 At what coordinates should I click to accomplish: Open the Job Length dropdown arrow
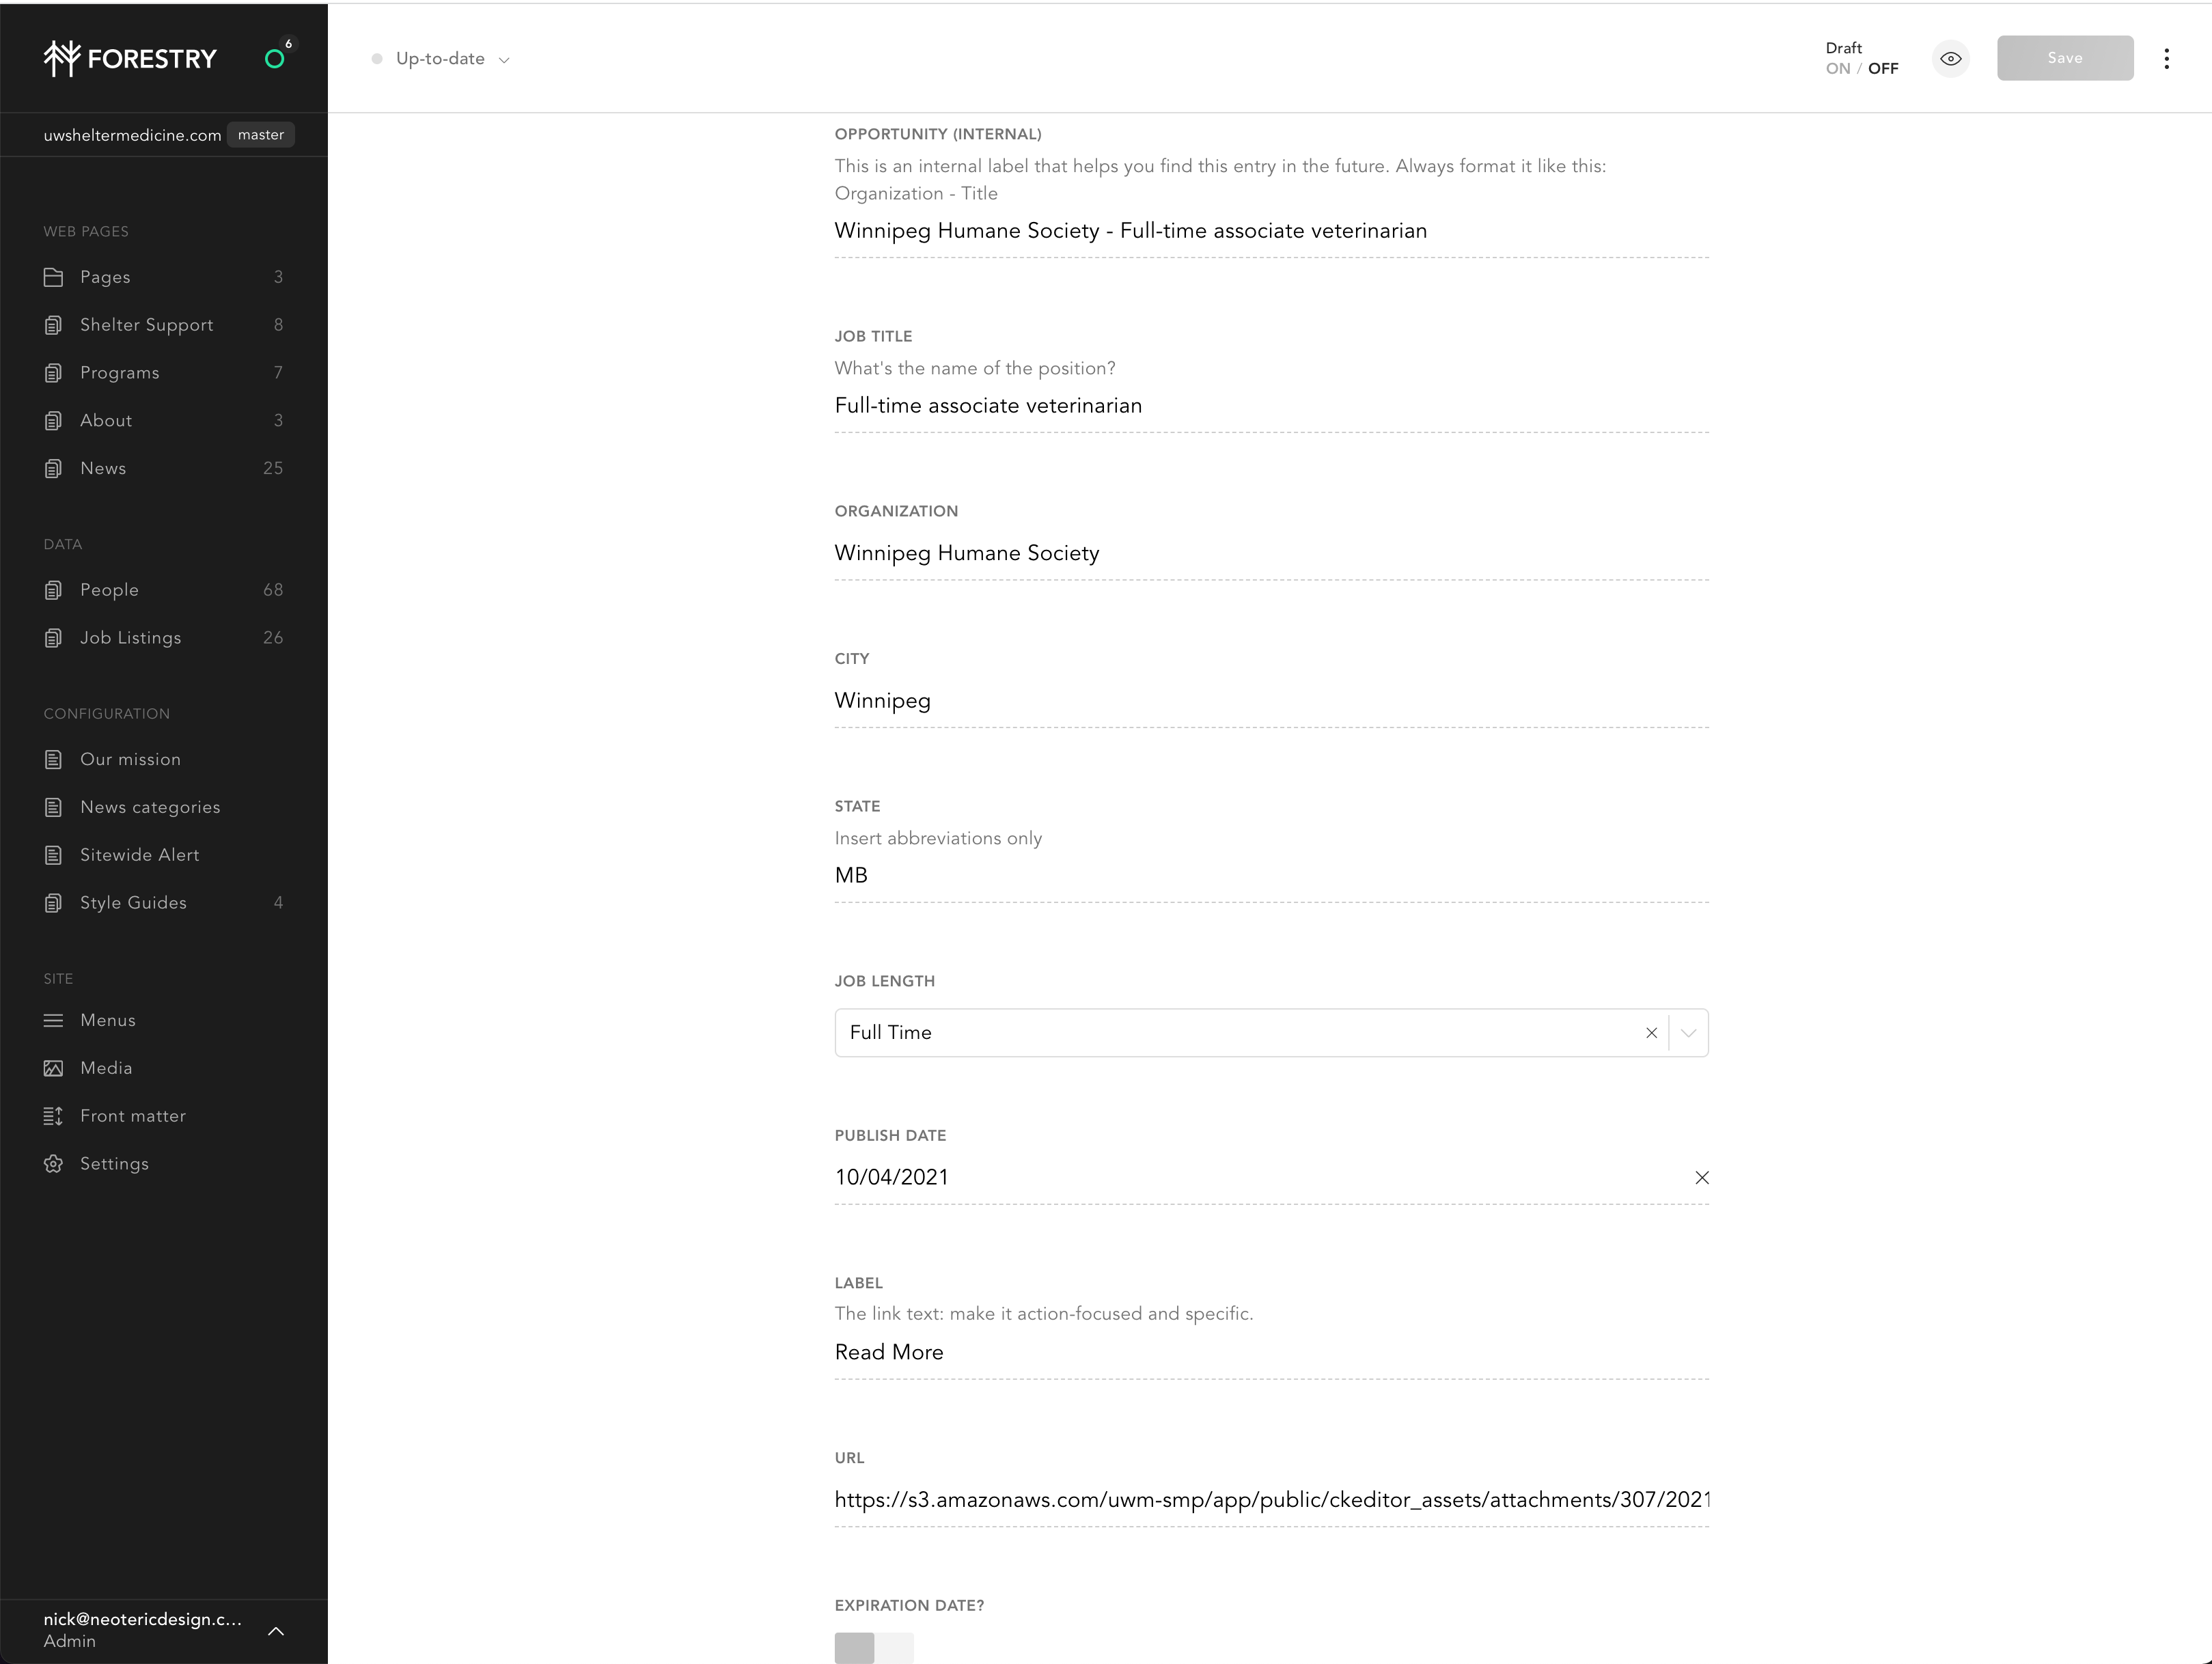(1688, 1033)
